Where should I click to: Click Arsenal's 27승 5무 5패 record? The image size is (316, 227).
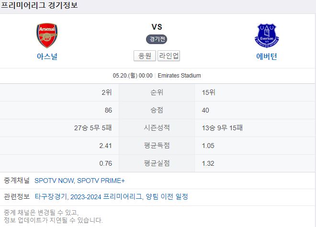(x=93, y=128)
